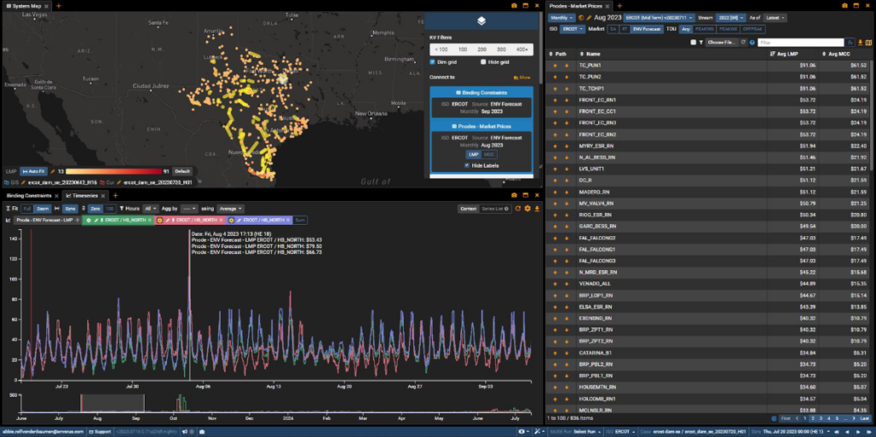Enable the Hide grid checkbox
Viewport: 876px width, 437px height.
pyautogui.click(x=483, y=62)
